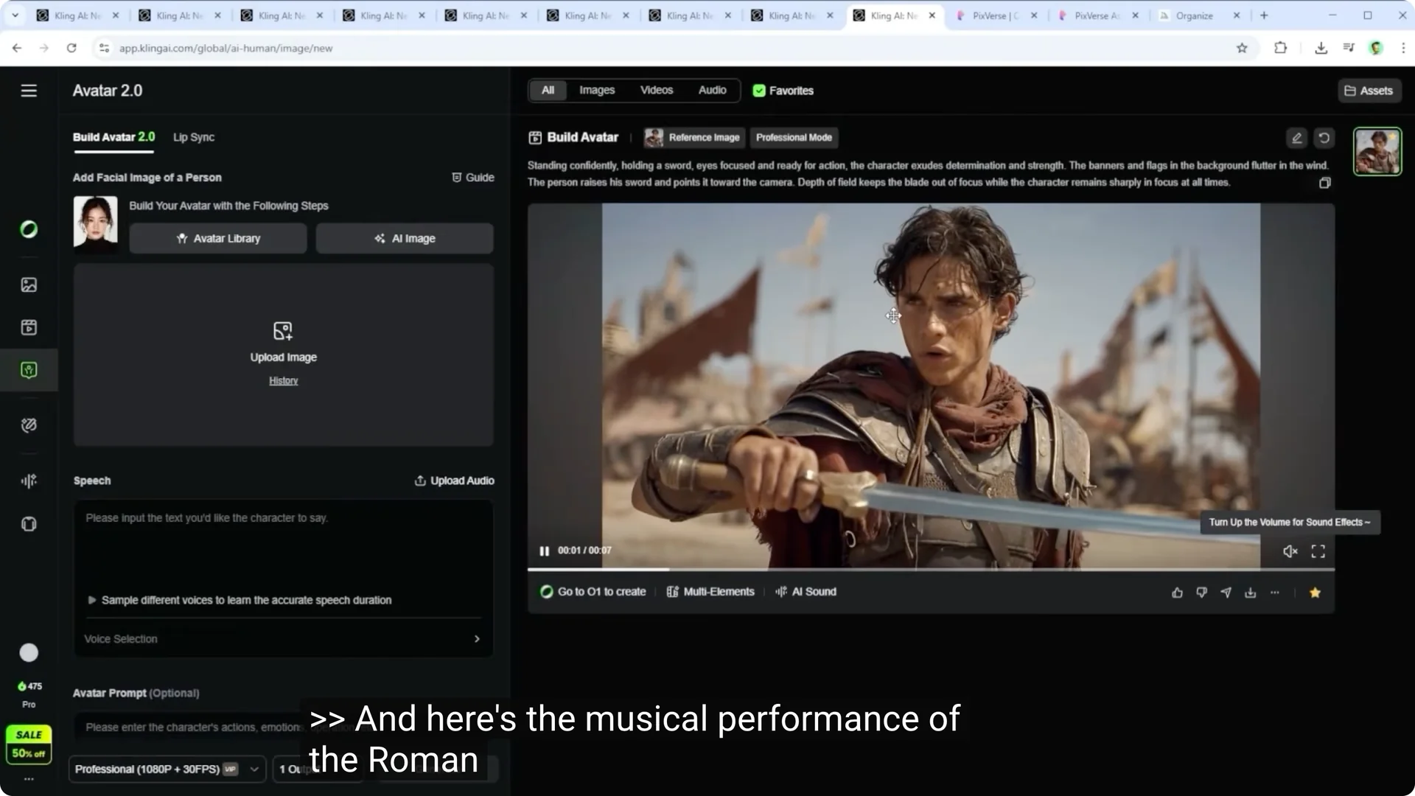Open the sidebar three-dot more options
Screen dimensions: 1415x796
[x=29, y=779]
